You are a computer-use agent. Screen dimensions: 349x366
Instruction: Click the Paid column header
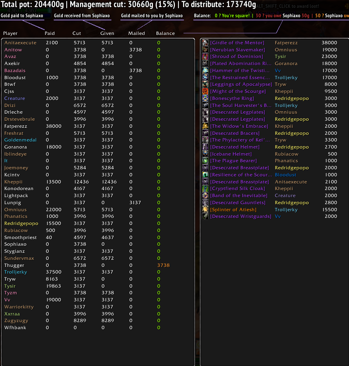pyautogui.click(x=50, y=33)
